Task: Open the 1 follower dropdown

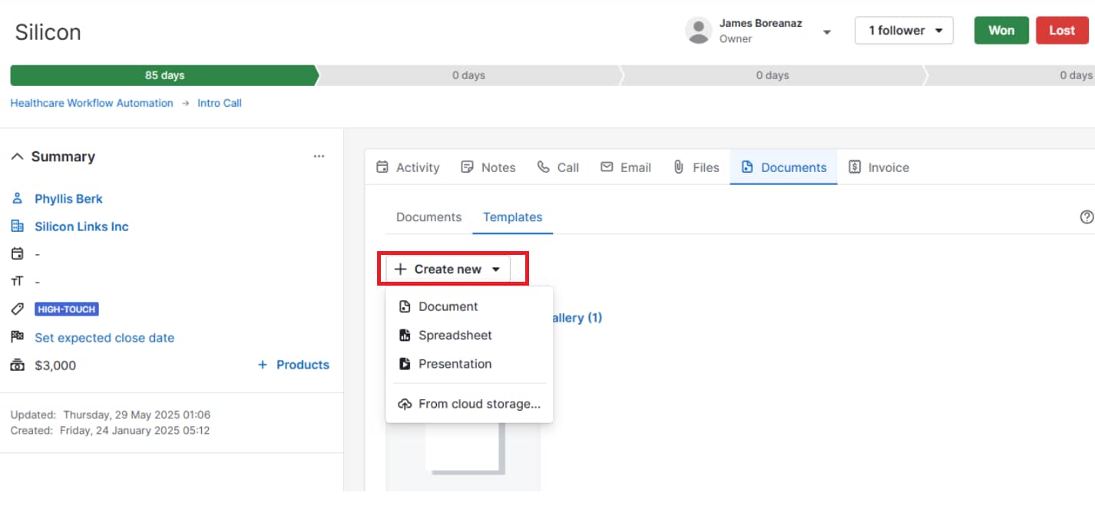Action: [x=904, y=30]
